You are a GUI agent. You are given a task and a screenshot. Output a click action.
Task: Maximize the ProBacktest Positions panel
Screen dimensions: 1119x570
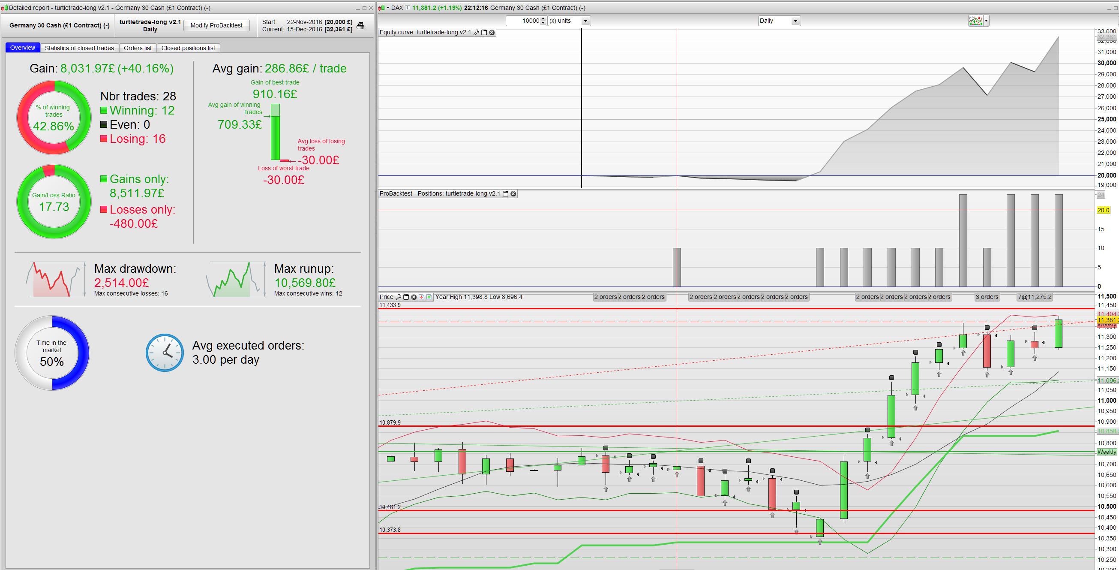pos(505,193)
